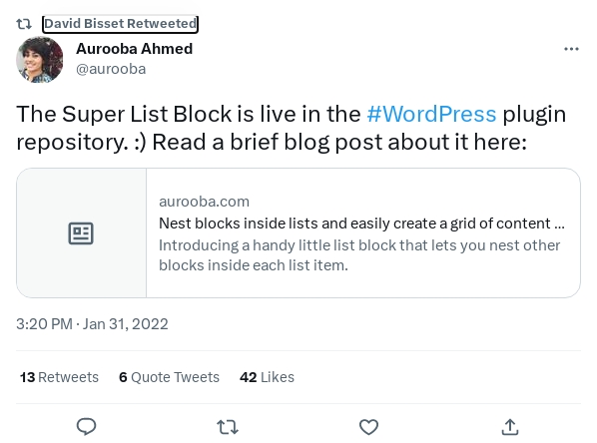Viewport: 597px width, 443px height.
Task: View the 13 Retweets list
Action: (x=59, y=377)
